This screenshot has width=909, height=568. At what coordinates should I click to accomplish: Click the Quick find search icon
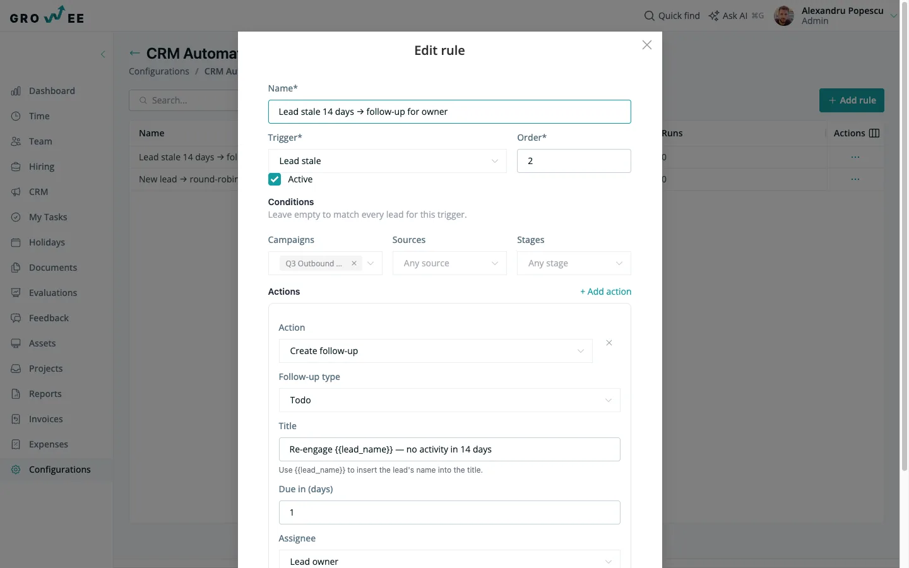(x=649, y=16)
